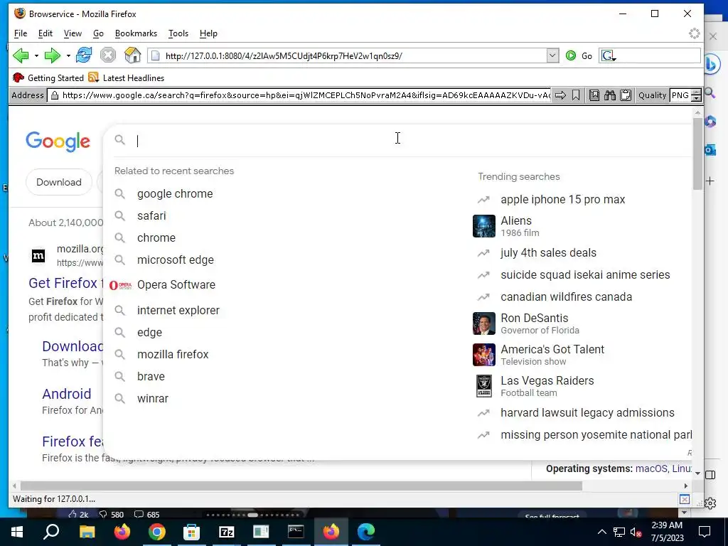
Task: Open the Bookmarks menu
Action: pyautogui.click(x=136, y=33)
